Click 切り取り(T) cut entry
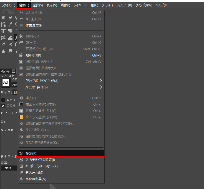This screenshot has width=204, height=189. pos(61,36)
